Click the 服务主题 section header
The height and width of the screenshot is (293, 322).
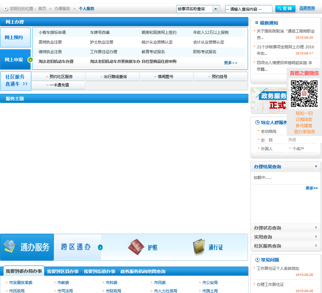coord(124,99)
